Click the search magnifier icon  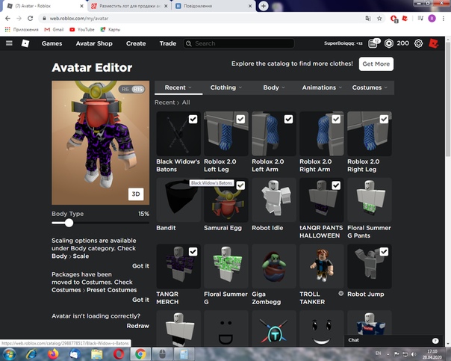click(189, 43)
